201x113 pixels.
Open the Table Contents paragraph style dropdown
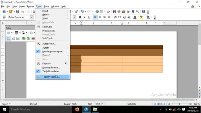click(32, 17)
